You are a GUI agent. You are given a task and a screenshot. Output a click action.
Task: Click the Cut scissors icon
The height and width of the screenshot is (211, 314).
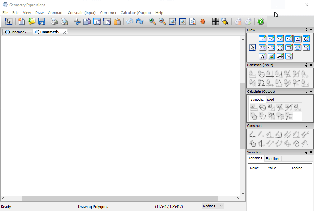(x=77, y=21)
